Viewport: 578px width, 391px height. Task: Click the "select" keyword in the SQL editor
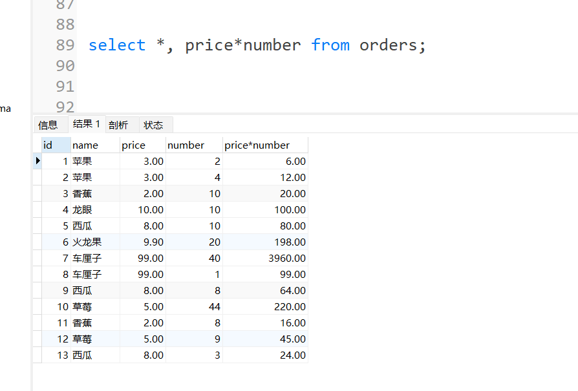117,45
